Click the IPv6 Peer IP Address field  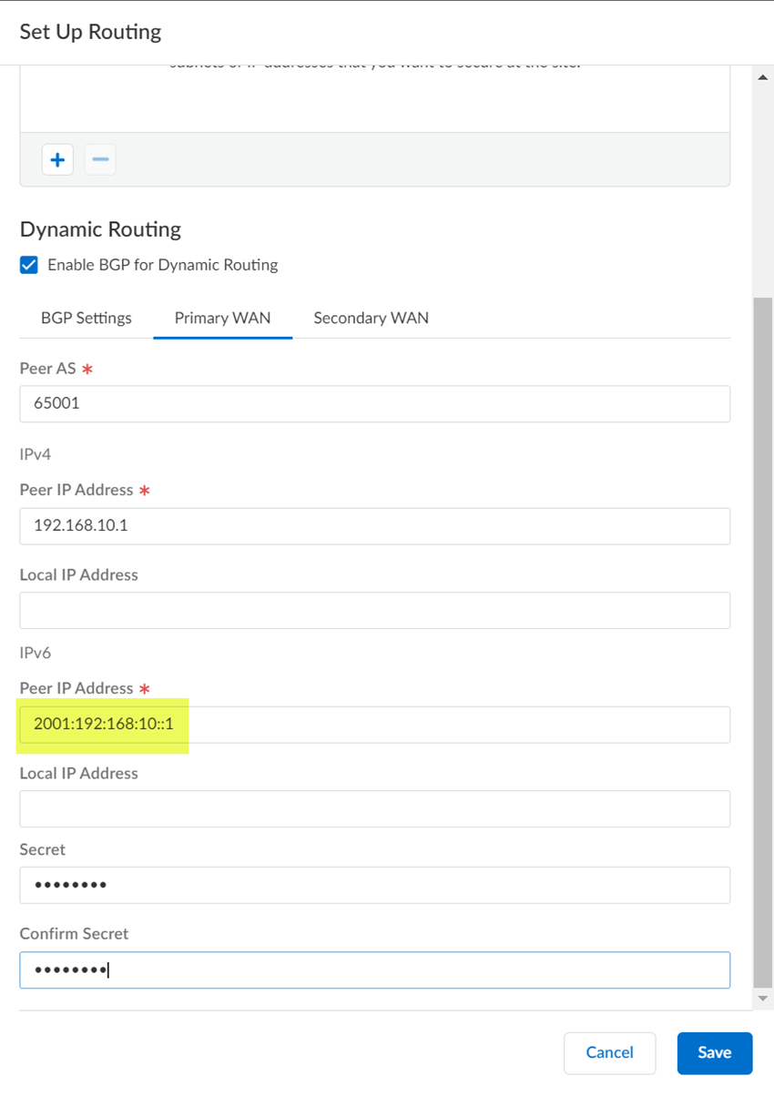click(374, 725)
